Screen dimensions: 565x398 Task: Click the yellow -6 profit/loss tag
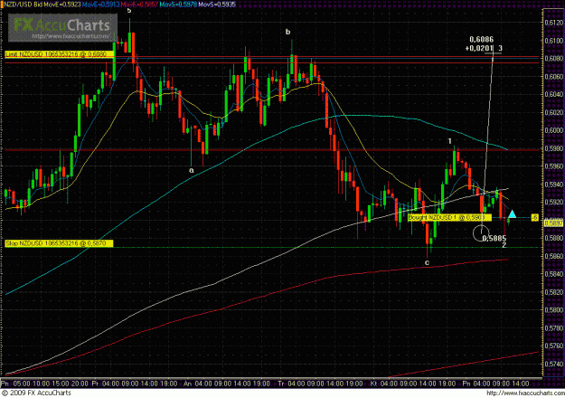click(x=535, y=218)
